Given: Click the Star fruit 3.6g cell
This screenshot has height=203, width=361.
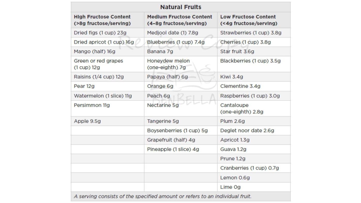Looking at the screenshot, I should tap(237, 51).
